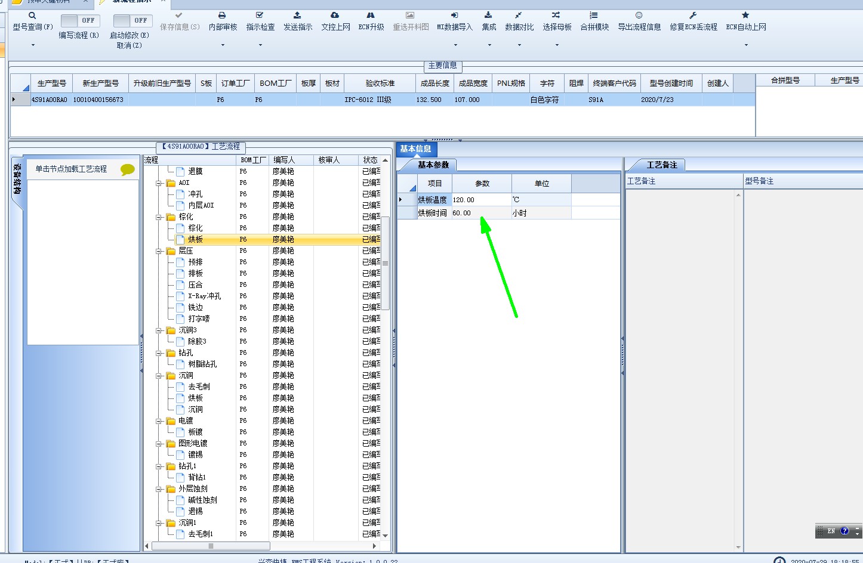Open dropdown arrow under ECN自动上网

(x=746, y=45)
